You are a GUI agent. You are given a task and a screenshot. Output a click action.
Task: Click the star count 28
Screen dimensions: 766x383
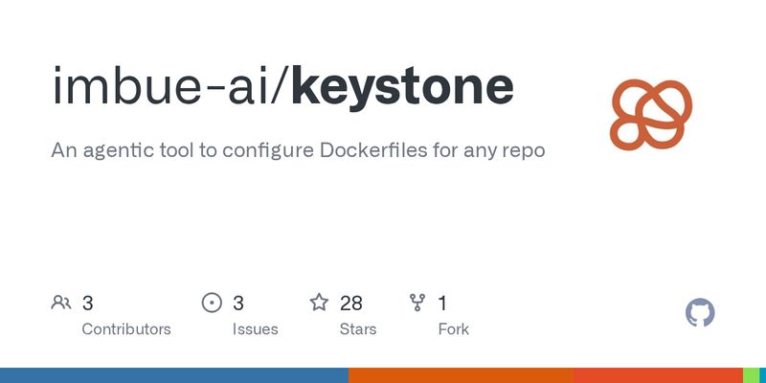point(351,304)
